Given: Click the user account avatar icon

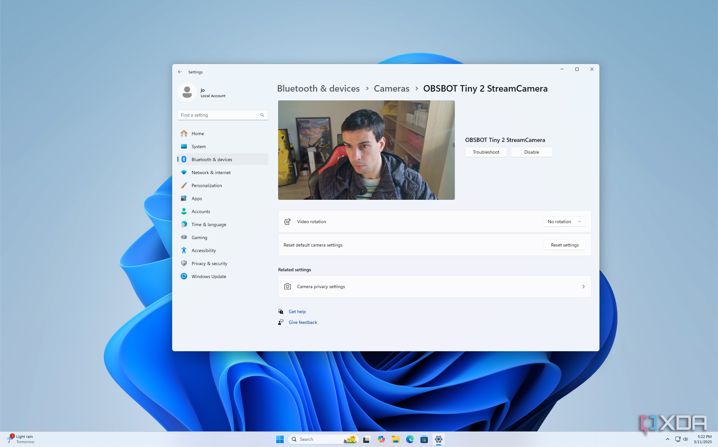Looking at the screenshot, I should click(187, 92).
